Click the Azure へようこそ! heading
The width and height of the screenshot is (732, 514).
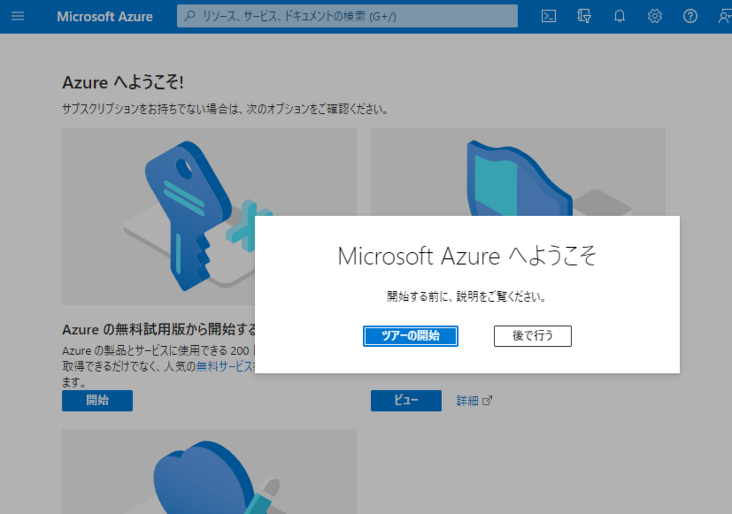point(123,83)
